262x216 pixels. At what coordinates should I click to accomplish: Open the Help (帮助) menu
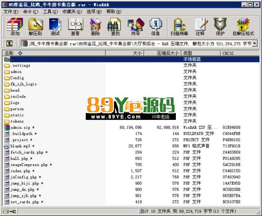pos(114,12)
